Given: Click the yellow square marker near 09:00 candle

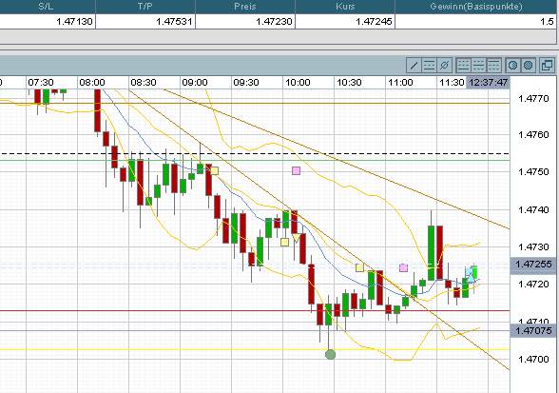Looking at the screenshot, I should [x=214, y=171].
